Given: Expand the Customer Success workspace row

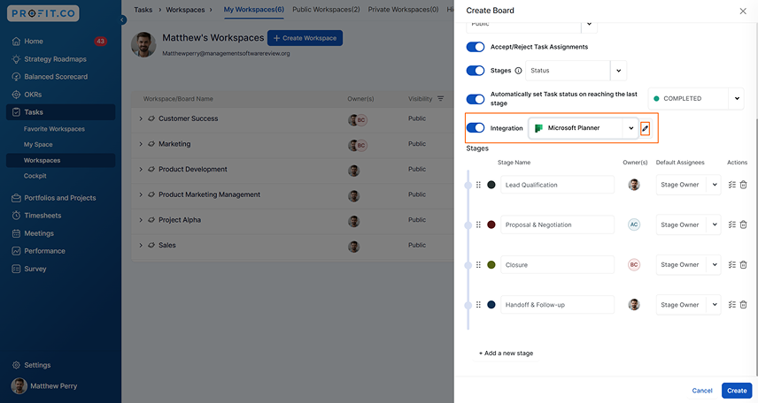Looking at the screenshot, I should click(x=141, y=118).
